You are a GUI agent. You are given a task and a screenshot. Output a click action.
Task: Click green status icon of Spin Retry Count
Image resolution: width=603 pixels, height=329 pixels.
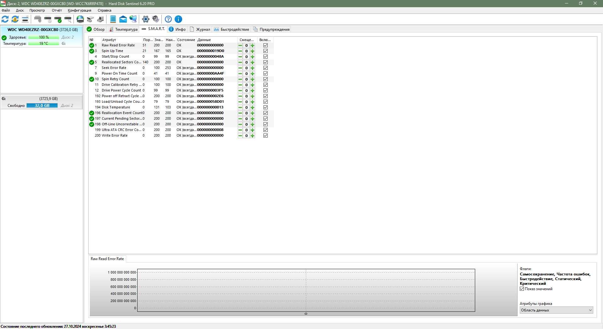92,79
